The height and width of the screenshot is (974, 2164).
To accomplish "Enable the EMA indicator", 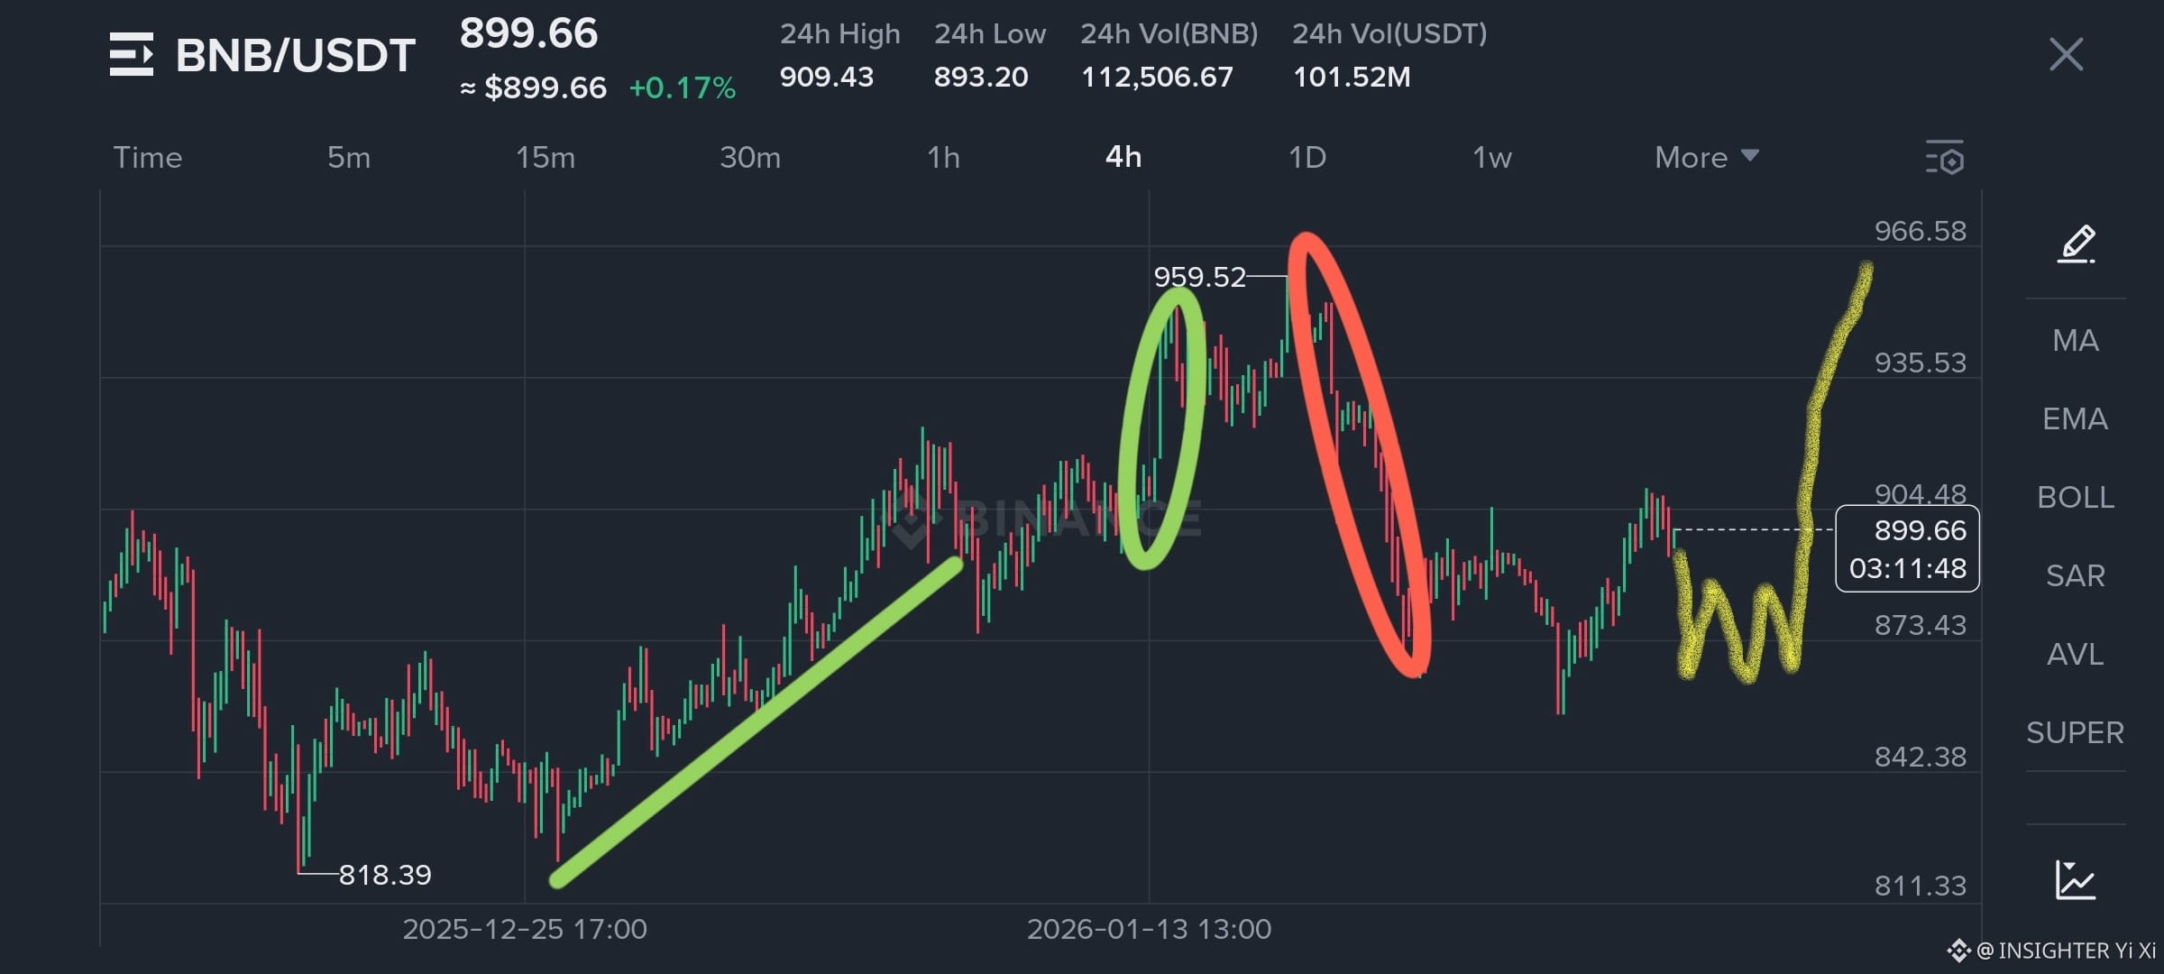I will (2075, 418).
